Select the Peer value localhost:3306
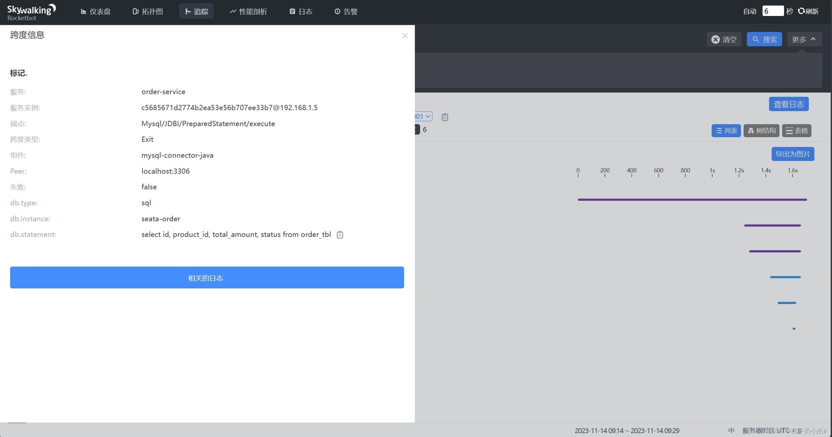The width and height of the screenshot is (832, 437). pyautogui.click(x=165, y=171)
